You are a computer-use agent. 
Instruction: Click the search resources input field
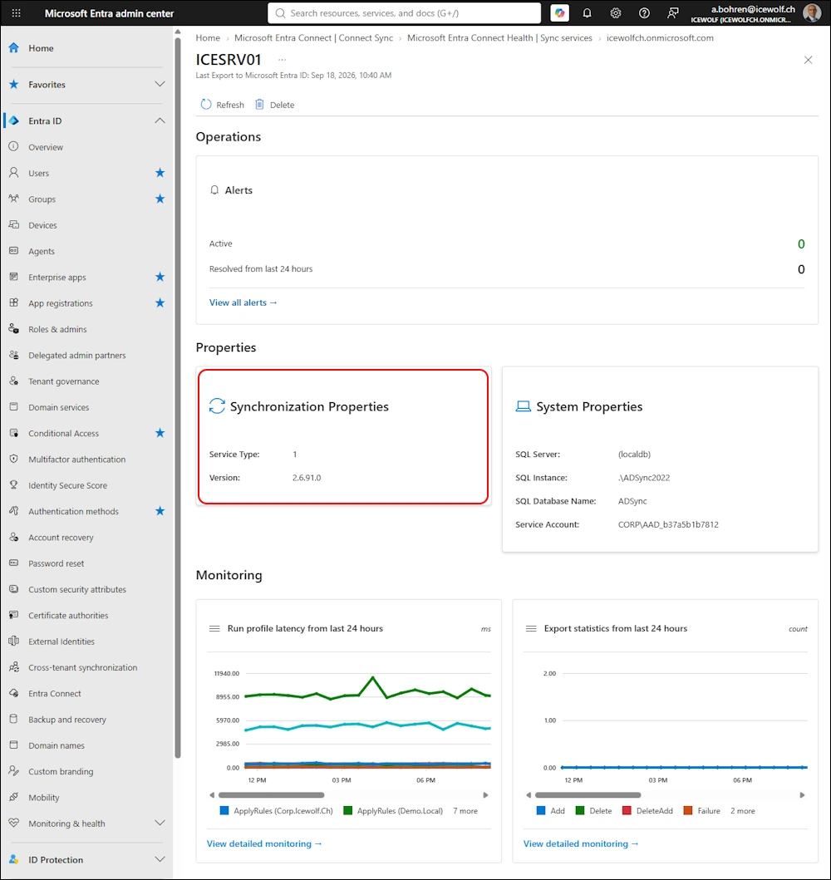pyautogui.click(x=404, y=13)
